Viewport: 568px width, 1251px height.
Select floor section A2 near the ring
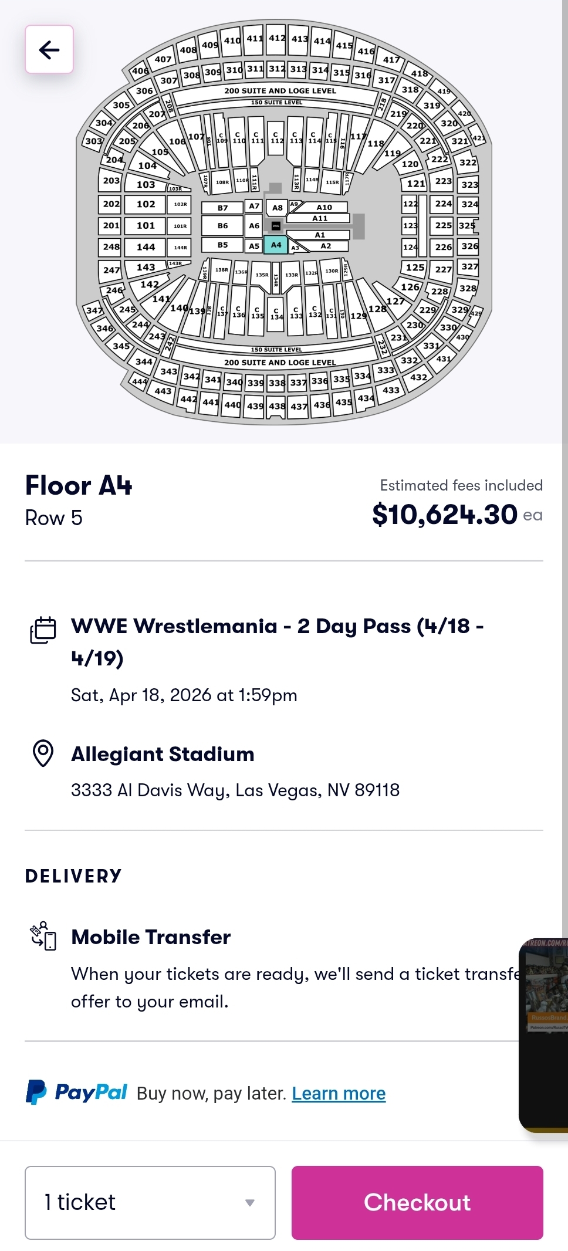coord(326,246)
